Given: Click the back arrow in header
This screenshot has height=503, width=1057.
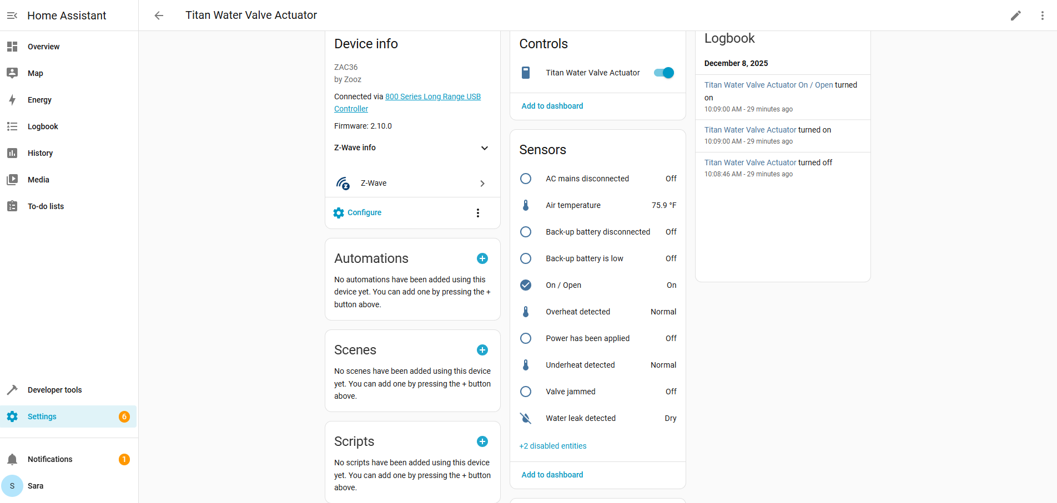Looking at the screenshot, I should click(159, 16).
